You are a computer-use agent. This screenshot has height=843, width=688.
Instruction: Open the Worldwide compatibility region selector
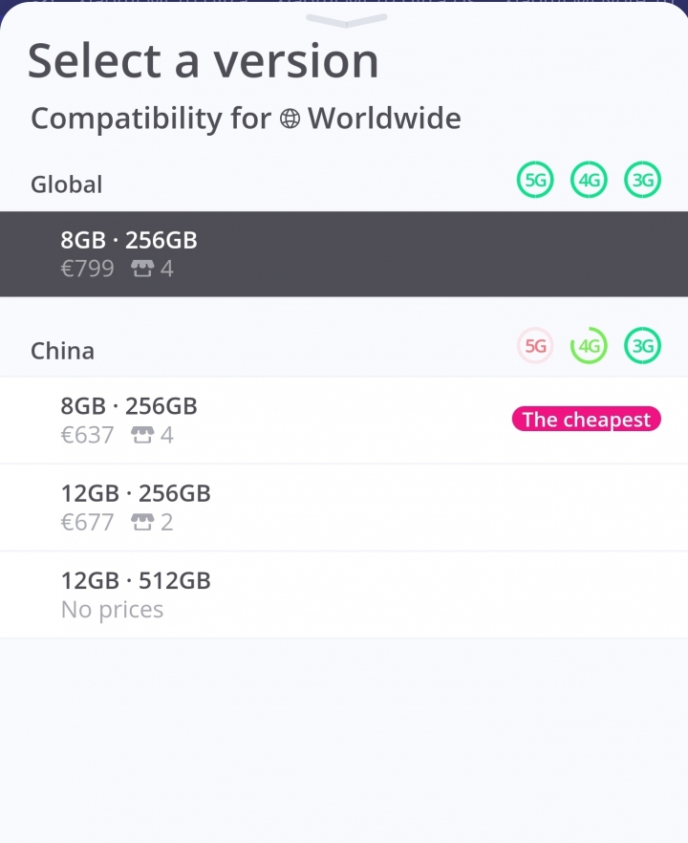[x=371, y=119]
